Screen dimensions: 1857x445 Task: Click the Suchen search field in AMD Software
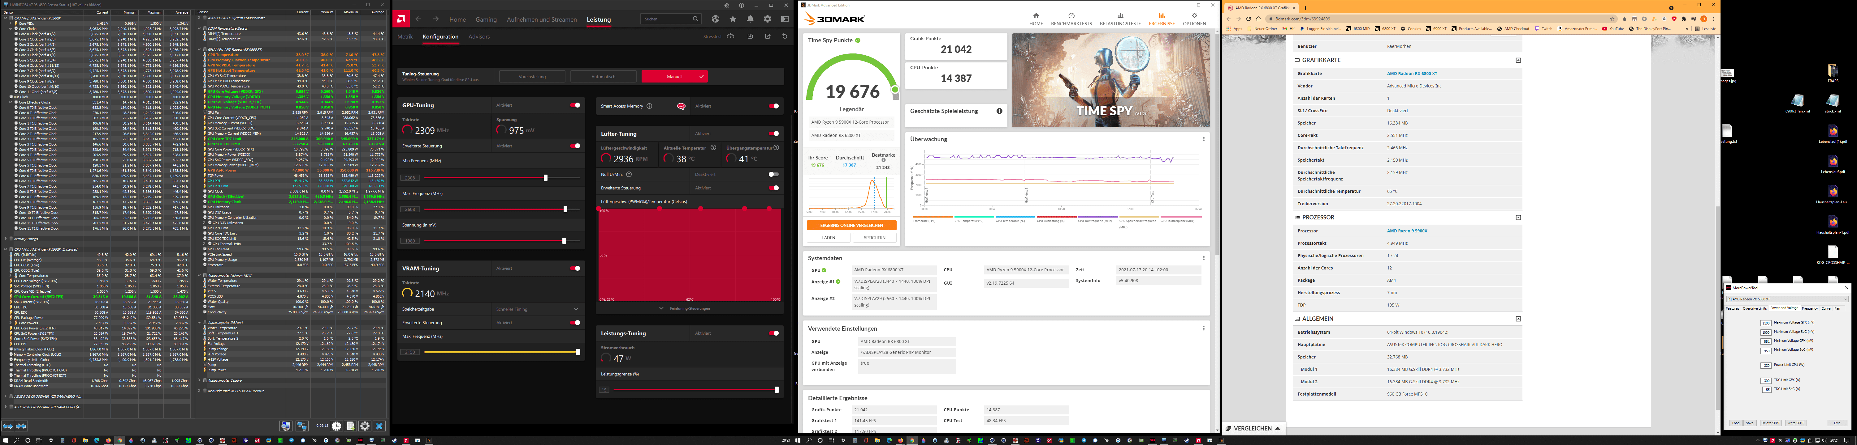pyautogui.click(x=671, y=19)
